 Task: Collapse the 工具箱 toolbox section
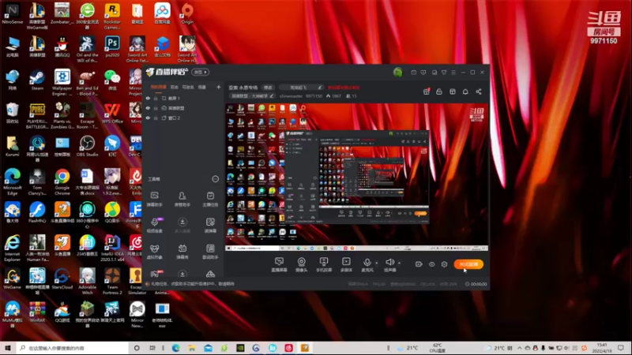coord(215,179)
